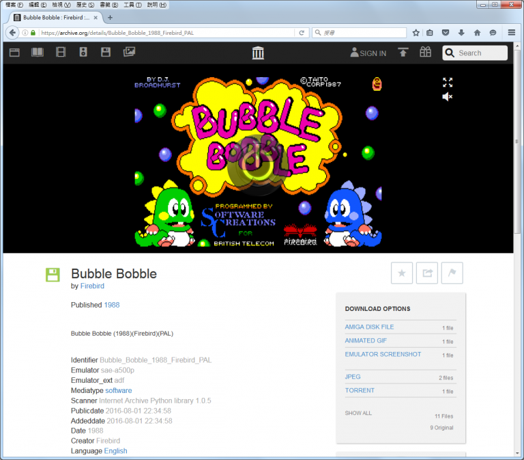The image size is (524, 460).
Task: Toggle fullscreen for the emulator
Action: click(x=448, y=82)
